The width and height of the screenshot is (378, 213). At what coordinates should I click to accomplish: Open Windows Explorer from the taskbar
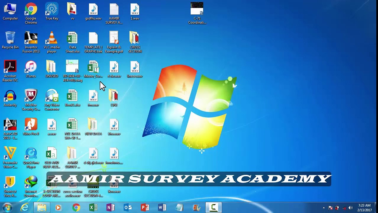click(x=42, y=208)
